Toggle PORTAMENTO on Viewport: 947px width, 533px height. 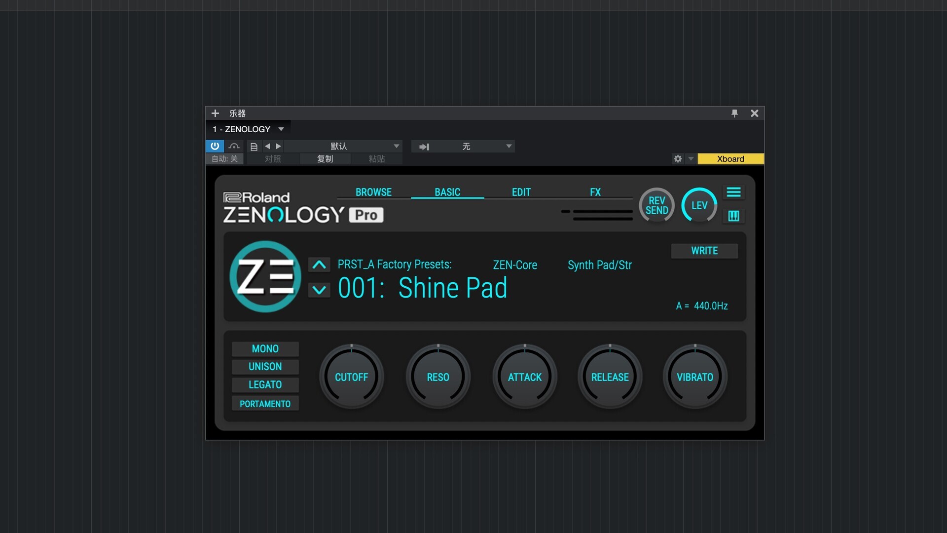pyautogui.click(x=265, y=404)
